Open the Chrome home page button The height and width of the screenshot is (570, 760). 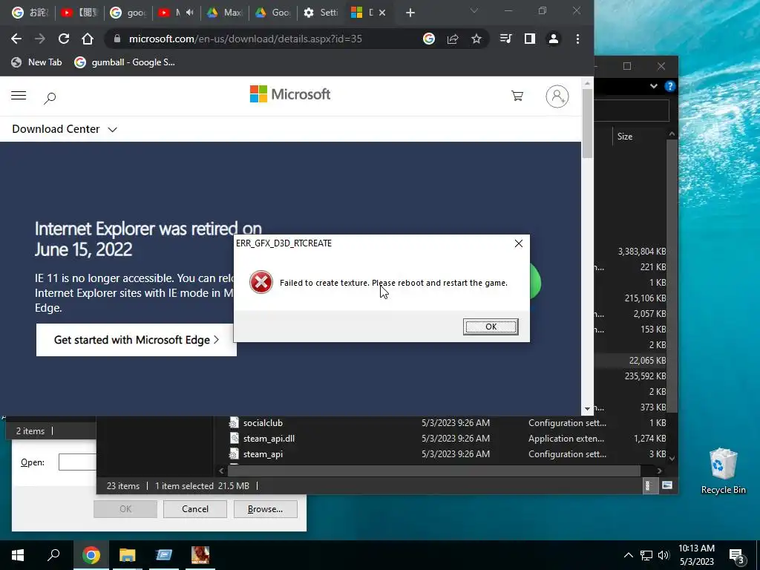(x=88, y=39)
